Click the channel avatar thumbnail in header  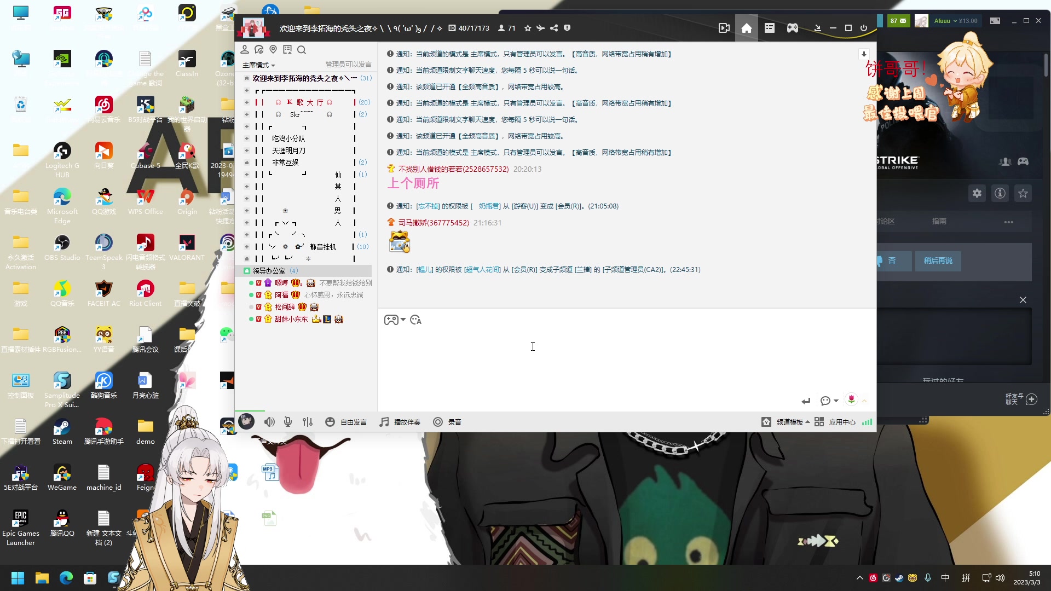coord(253,27)
